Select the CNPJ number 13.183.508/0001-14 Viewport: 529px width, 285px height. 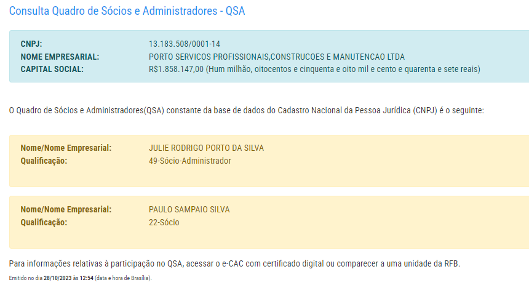[184, 44]
